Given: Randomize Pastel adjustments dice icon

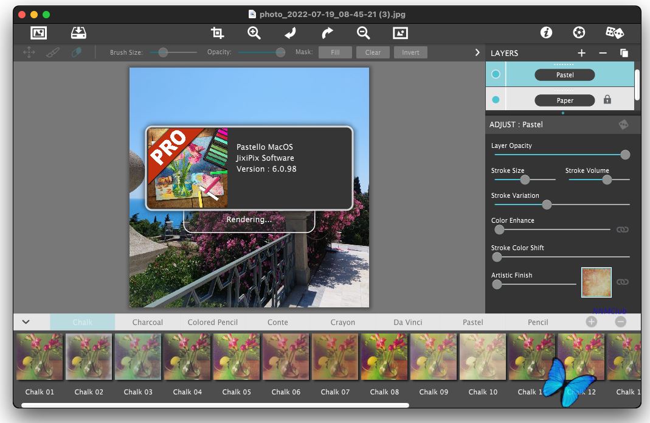Looking at the screenshot, I should (x=623, y=125).
